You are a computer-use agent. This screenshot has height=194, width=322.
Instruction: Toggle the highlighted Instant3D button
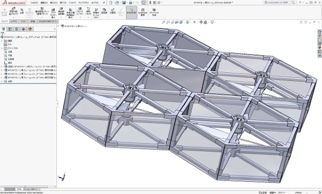(131, 12)
